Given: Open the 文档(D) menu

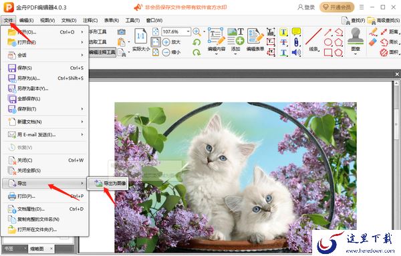Looking at the screenshot, I should 69,21.
